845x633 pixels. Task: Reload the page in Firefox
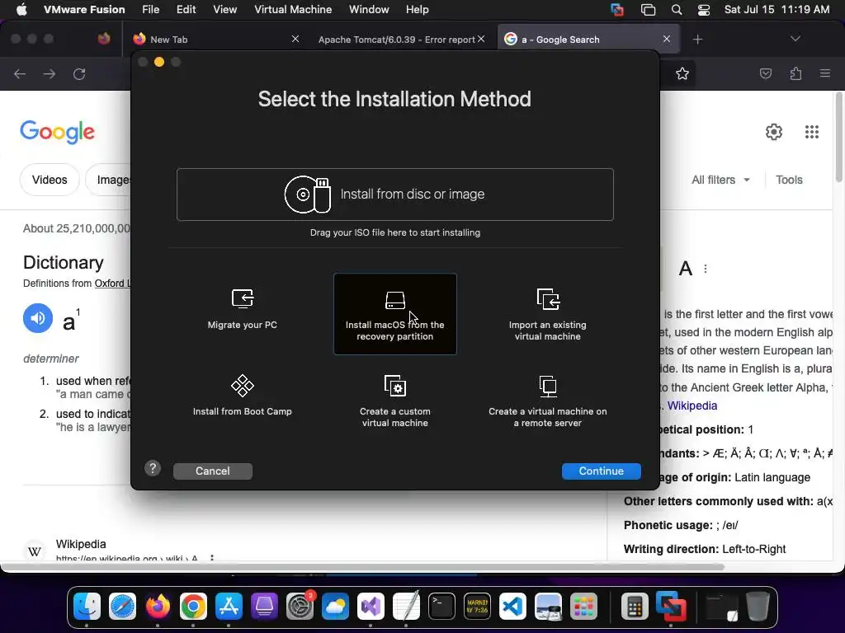click(x=79, y=73)
